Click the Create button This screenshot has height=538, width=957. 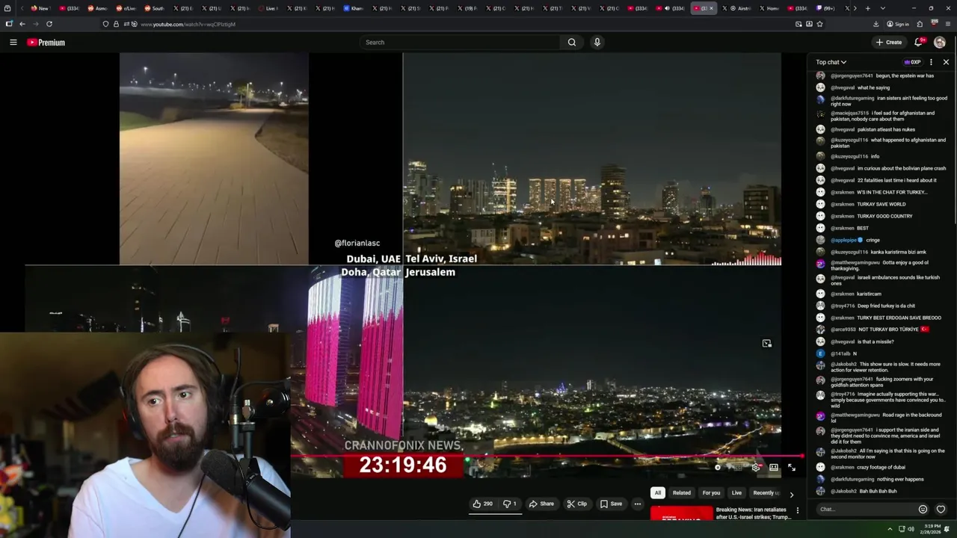click(889, 43)
